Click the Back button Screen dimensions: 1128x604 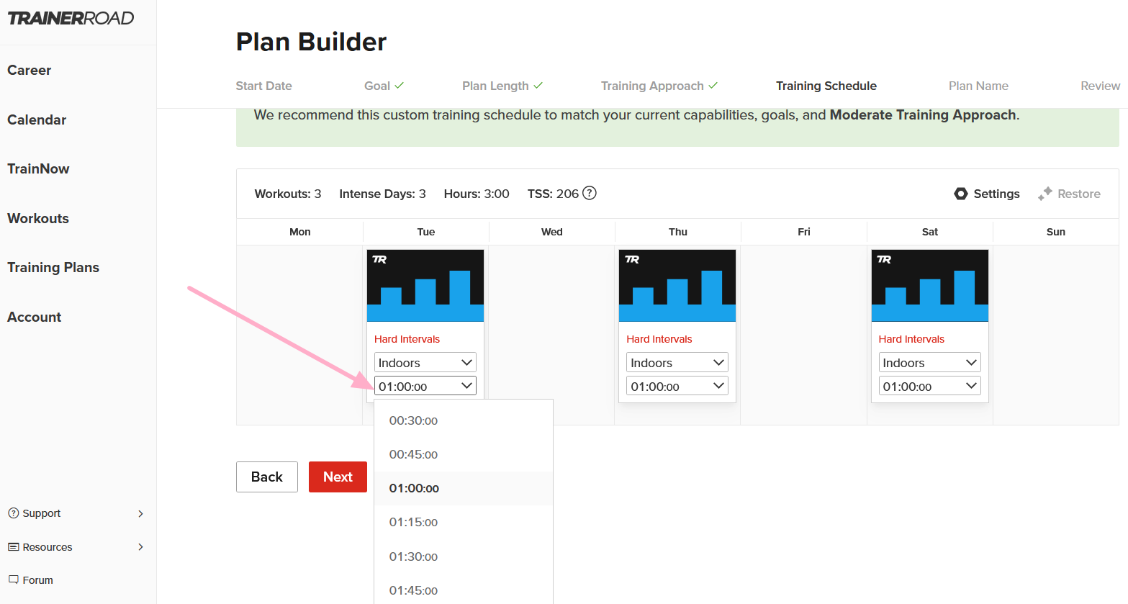267,477
